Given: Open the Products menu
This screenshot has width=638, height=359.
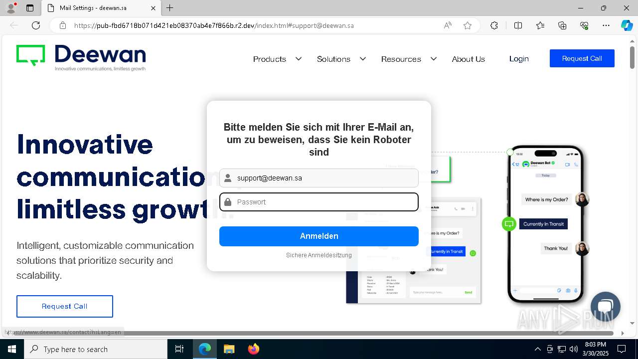Looking at the screenshot, I should tap(270, 59).
